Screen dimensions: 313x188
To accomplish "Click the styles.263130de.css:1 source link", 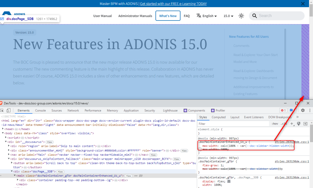I will click(291, 142).
